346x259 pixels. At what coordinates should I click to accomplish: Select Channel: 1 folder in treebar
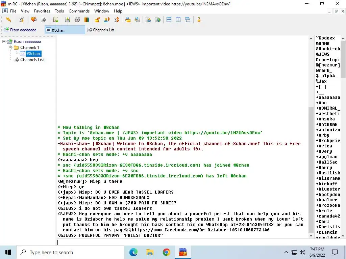click(30, 48)
